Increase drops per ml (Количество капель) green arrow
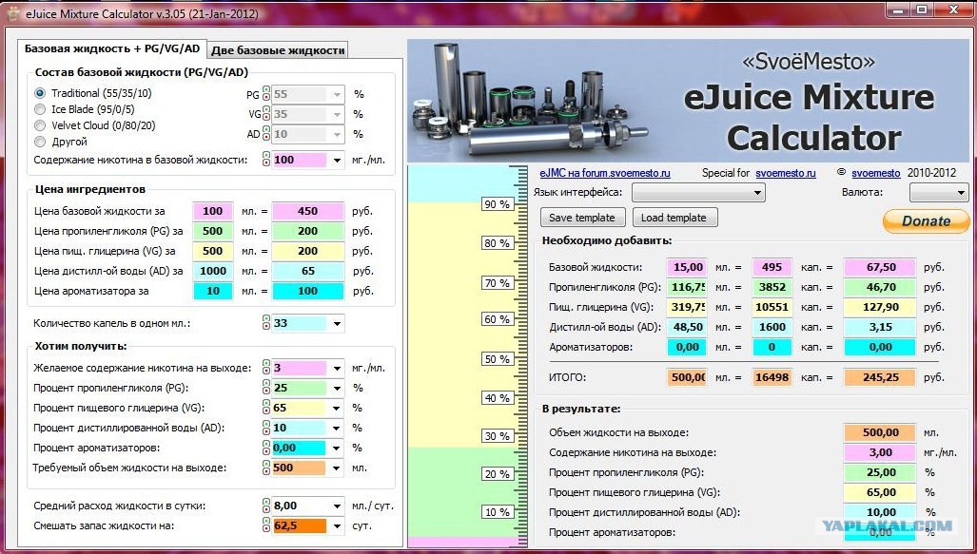The width and height of the screenshot is (977, 554). pyautogui.click(x=266, y=319)
